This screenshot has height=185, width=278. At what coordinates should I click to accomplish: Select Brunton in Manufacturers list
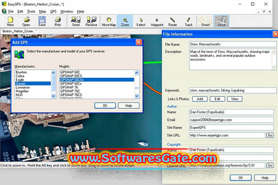click(x=33, y=72)
